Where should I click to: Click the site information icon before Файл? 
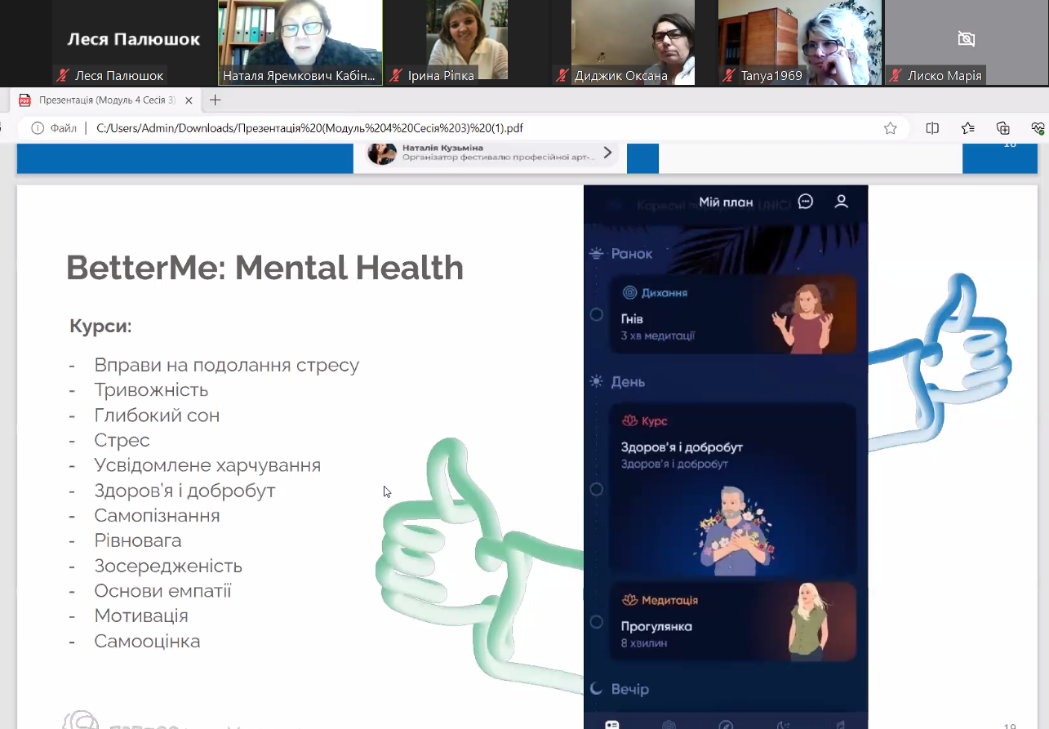[x=37, y=128]
